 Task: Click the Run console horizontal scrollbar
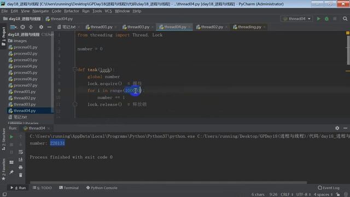point(168,182)
